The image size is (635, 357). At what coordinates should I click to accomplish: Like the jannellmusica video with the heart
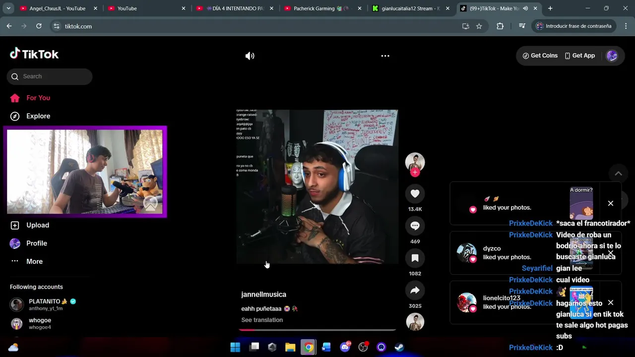coord(415,194)
